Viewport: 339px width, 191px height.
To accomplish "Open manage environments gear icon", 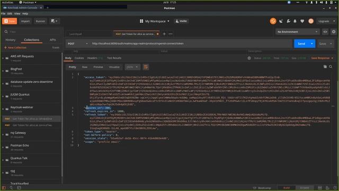I will tap(334, 32).
